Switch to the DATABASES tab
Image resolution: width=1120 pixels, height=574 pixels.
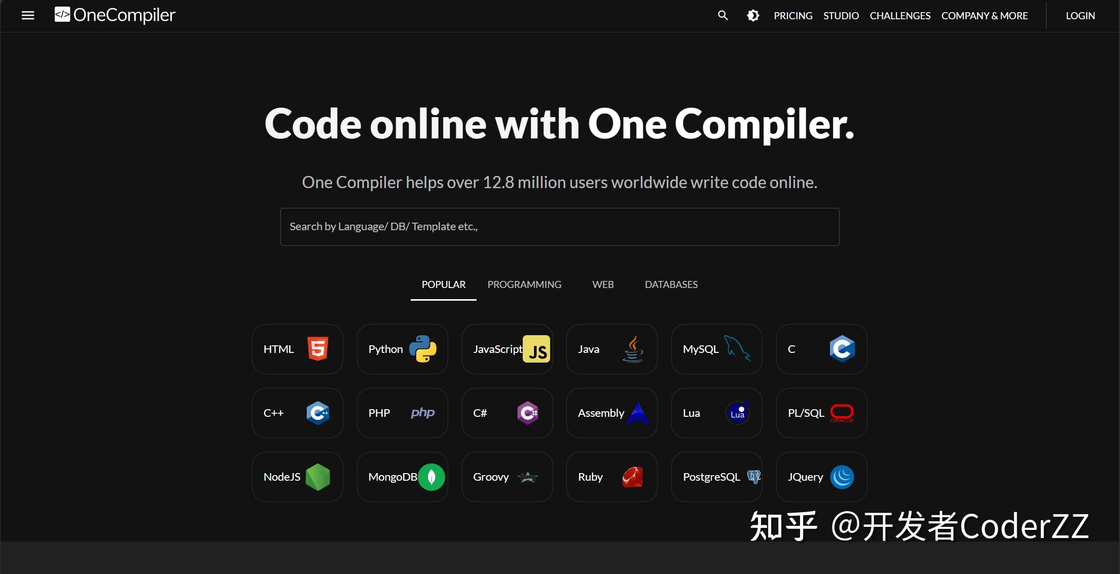click(671, 284)
